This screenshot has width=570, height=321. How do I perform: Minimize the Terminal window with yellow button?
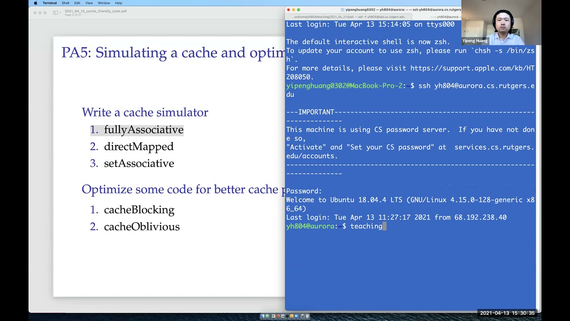293,9
